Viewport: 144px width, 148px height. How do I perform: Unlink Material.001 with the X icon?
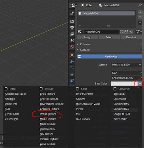coord(131,32)
